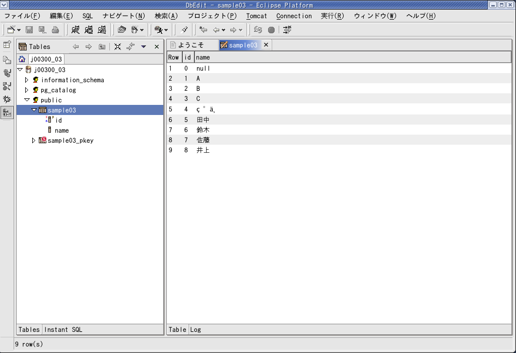Click the Open Perspective icon in left bar
The image size is (516, 353).
point(7,44)
